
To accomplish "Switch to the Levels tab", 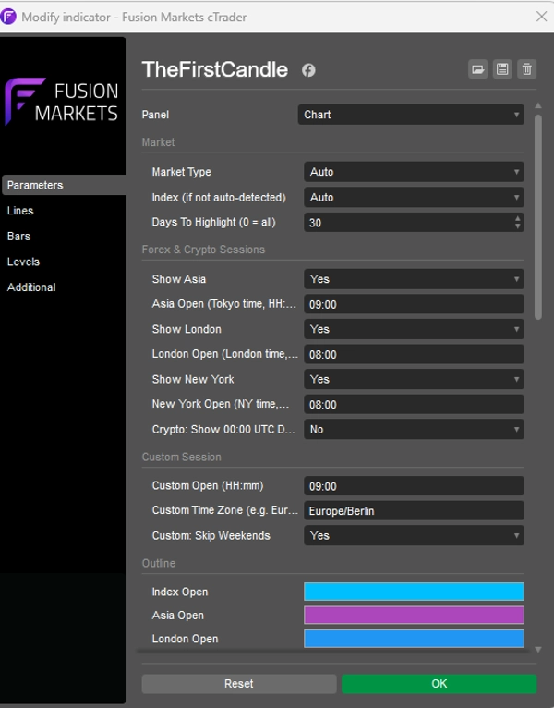I will 23,262.
